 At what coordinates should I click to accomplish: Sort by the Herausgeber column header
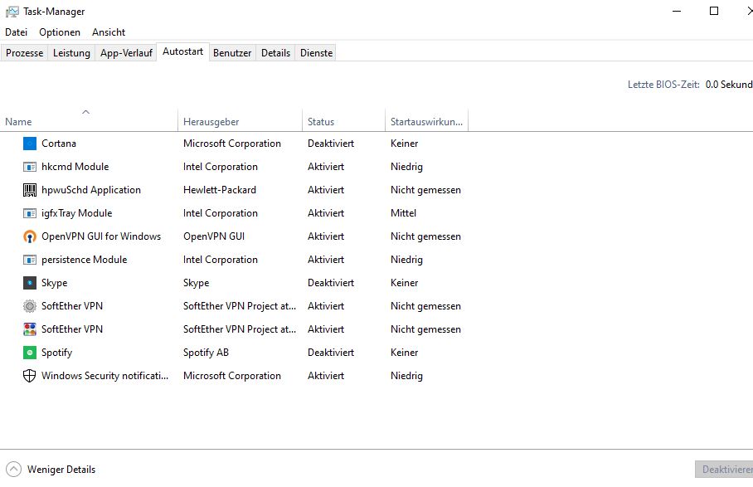click(240, 121)
